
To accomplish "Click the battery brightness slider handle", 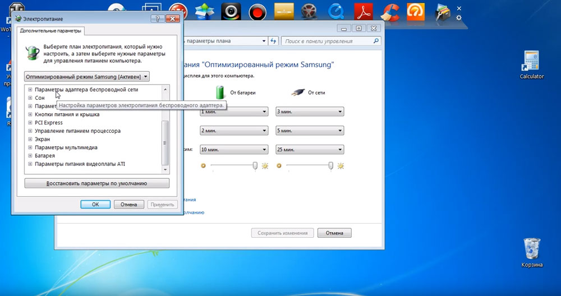I will coord(255,165).
